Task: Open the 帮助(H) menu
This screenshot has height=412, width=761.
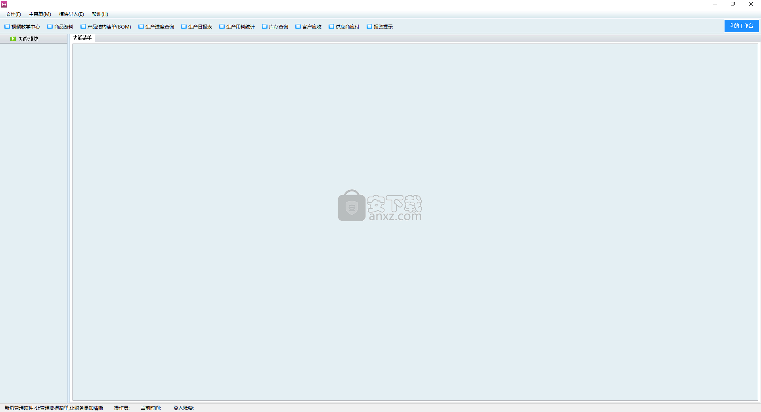Action: pos(100,14)
